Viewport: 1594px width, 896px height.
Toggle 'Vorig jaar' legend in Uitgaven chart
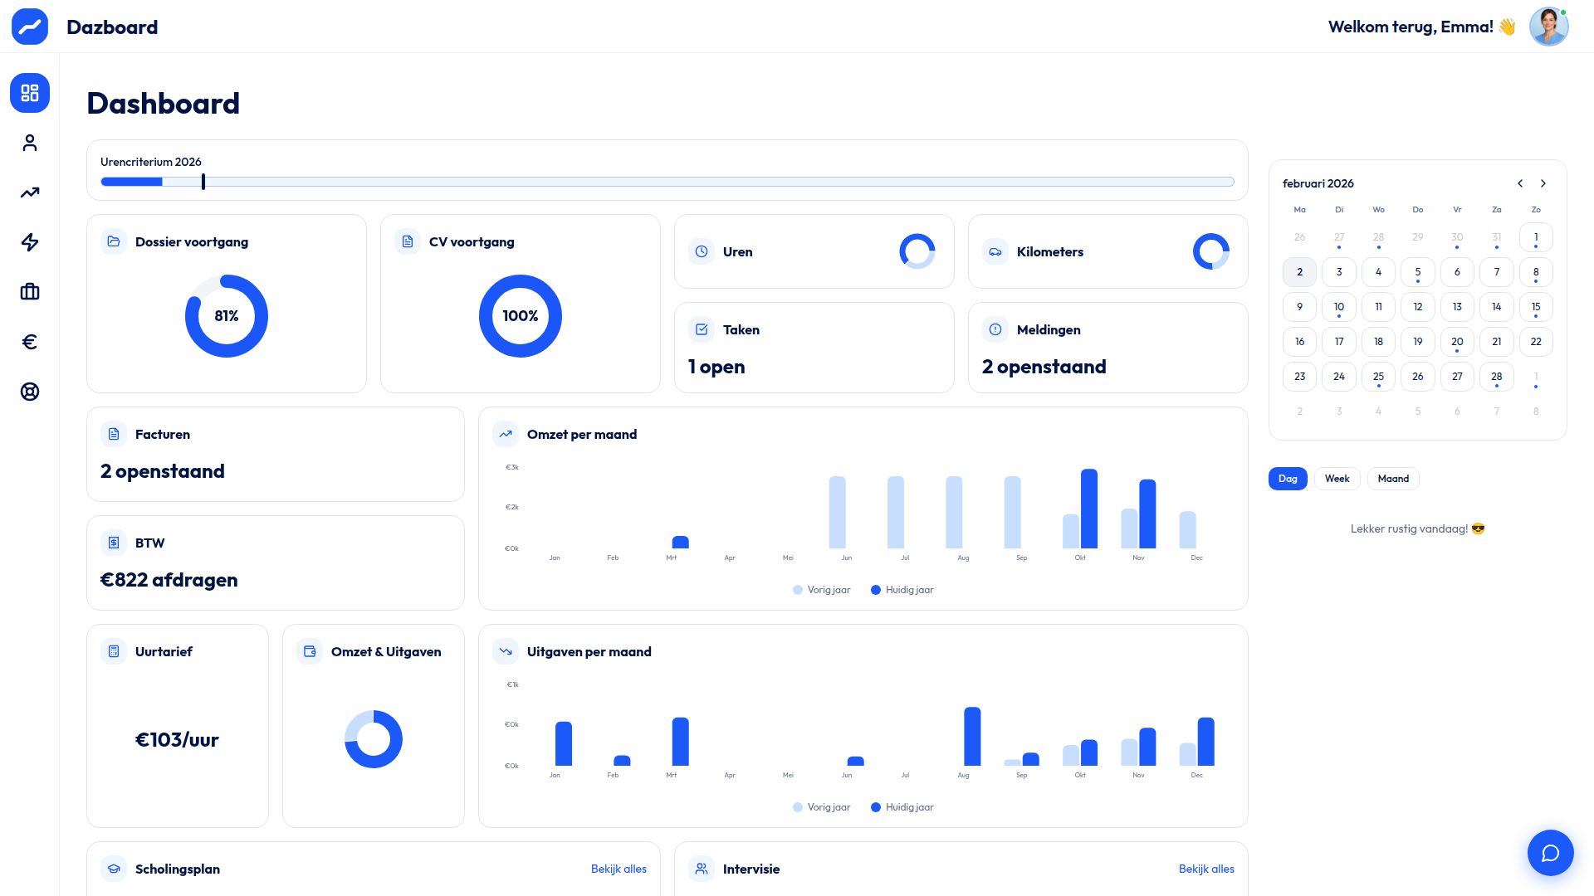click(822, 807)
